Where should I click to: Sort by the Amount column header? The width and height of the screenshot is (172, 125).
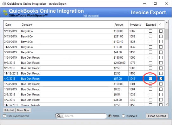click(121, 25)
